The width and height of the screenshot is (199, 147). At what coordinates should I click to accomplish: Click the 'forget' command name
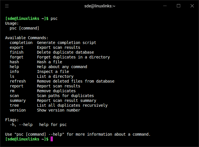(16, 57)
